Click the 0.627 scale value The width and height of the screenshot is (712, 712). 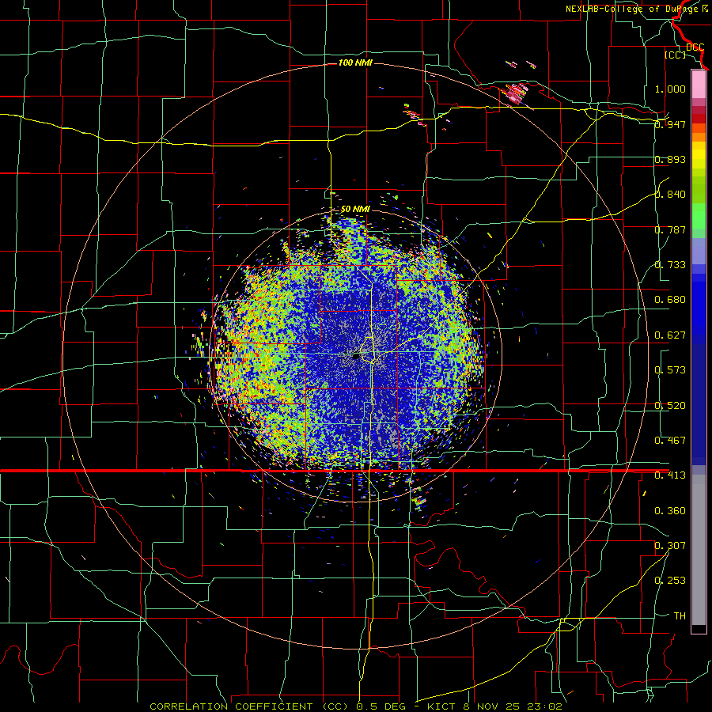670,335
